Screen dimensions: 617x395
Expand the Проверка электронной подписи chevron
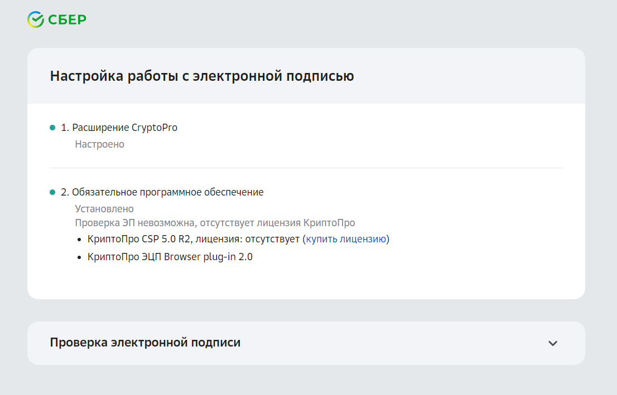(x=552, y=343)
